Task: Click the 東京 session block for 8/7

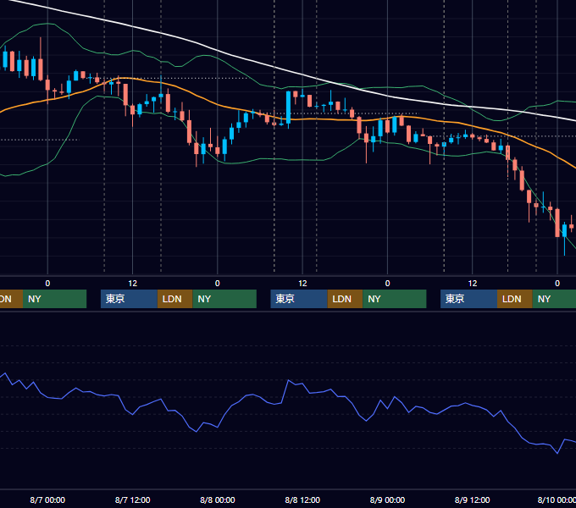Action: pyautogui.click(x=129, y=299)
